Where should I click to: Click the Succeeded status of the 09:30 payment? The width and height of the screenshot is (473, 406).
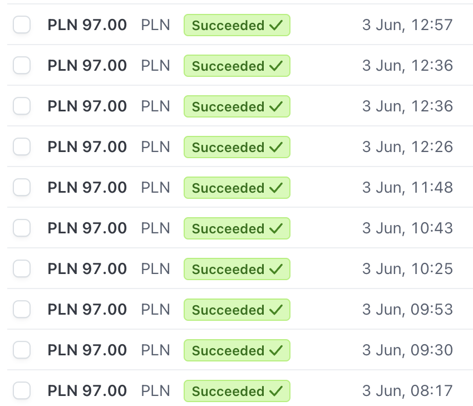coord(237,350)
